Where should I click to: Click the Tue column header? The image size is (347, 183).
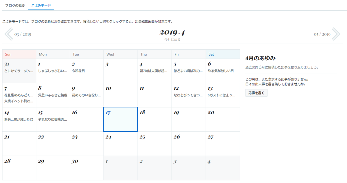(x=87, y=54)
